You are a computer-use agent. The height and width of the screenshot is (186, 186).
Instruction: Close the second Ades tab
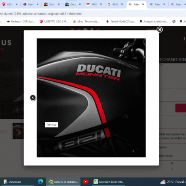click(x=164, y=4)
